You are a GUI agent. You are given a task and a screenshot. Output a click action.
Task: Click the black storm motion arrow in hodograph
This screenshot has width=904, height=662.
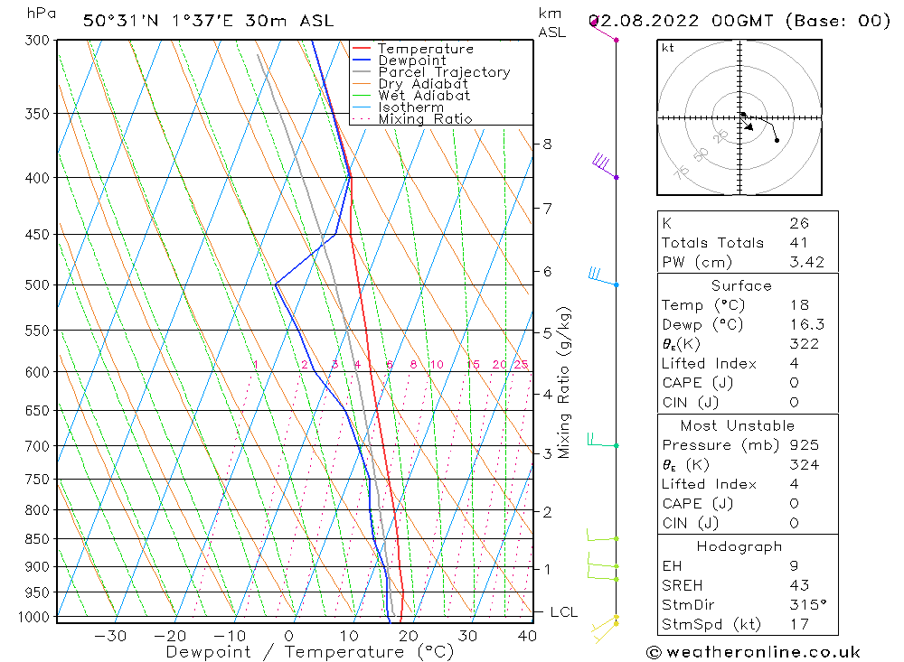pyautogui.click(x=748, y=125)
